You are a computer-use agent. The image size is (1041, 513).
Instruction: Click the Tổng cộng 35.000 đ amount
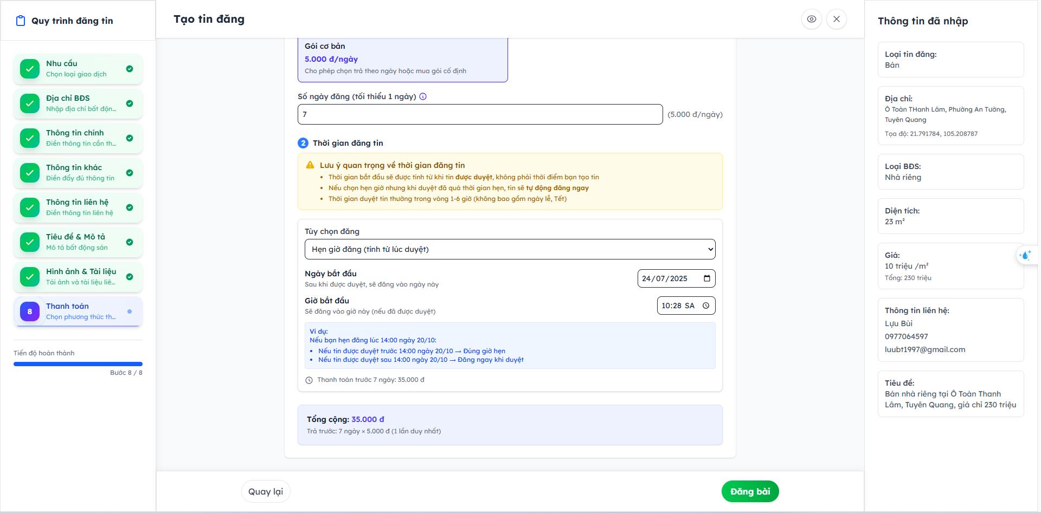(368, 419)
